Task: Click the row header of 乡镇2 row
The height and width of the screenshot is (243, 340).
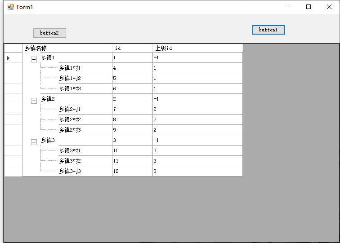Action: (x=13, y=99)
